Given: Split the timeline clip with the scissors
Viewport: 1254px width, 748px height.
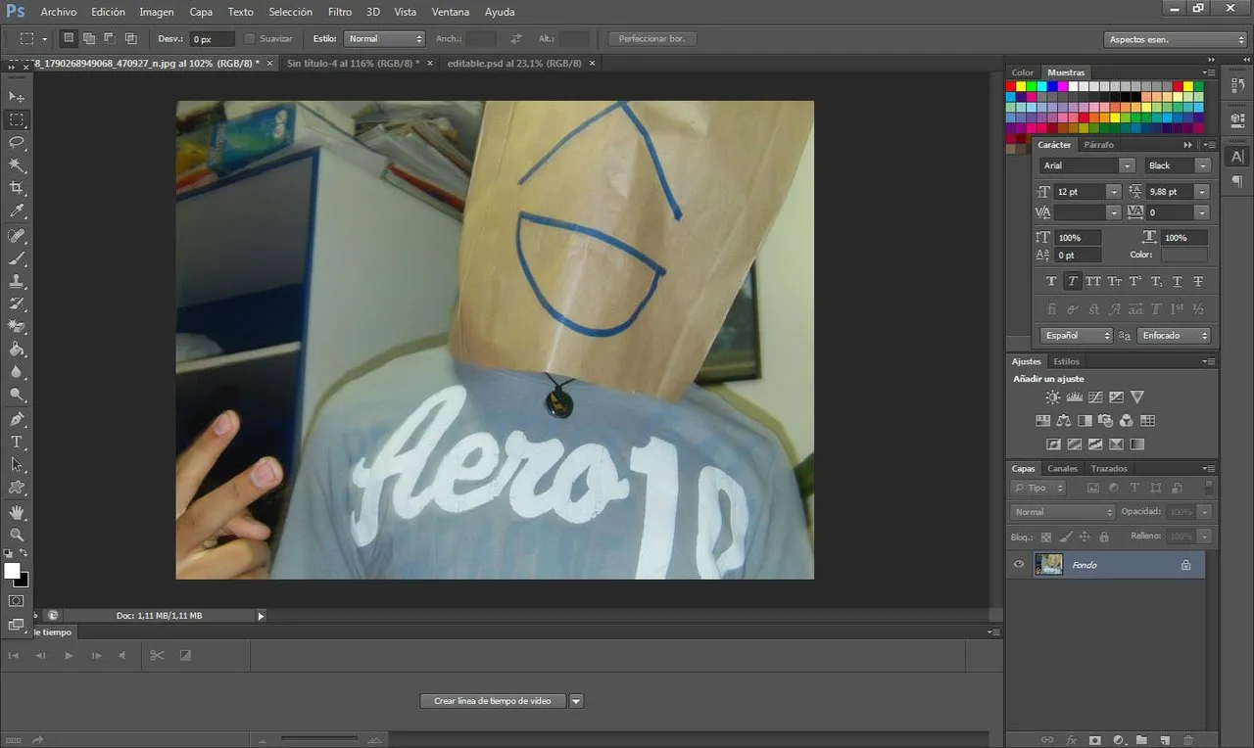Looking at the screenshot, I should [157, 655].
